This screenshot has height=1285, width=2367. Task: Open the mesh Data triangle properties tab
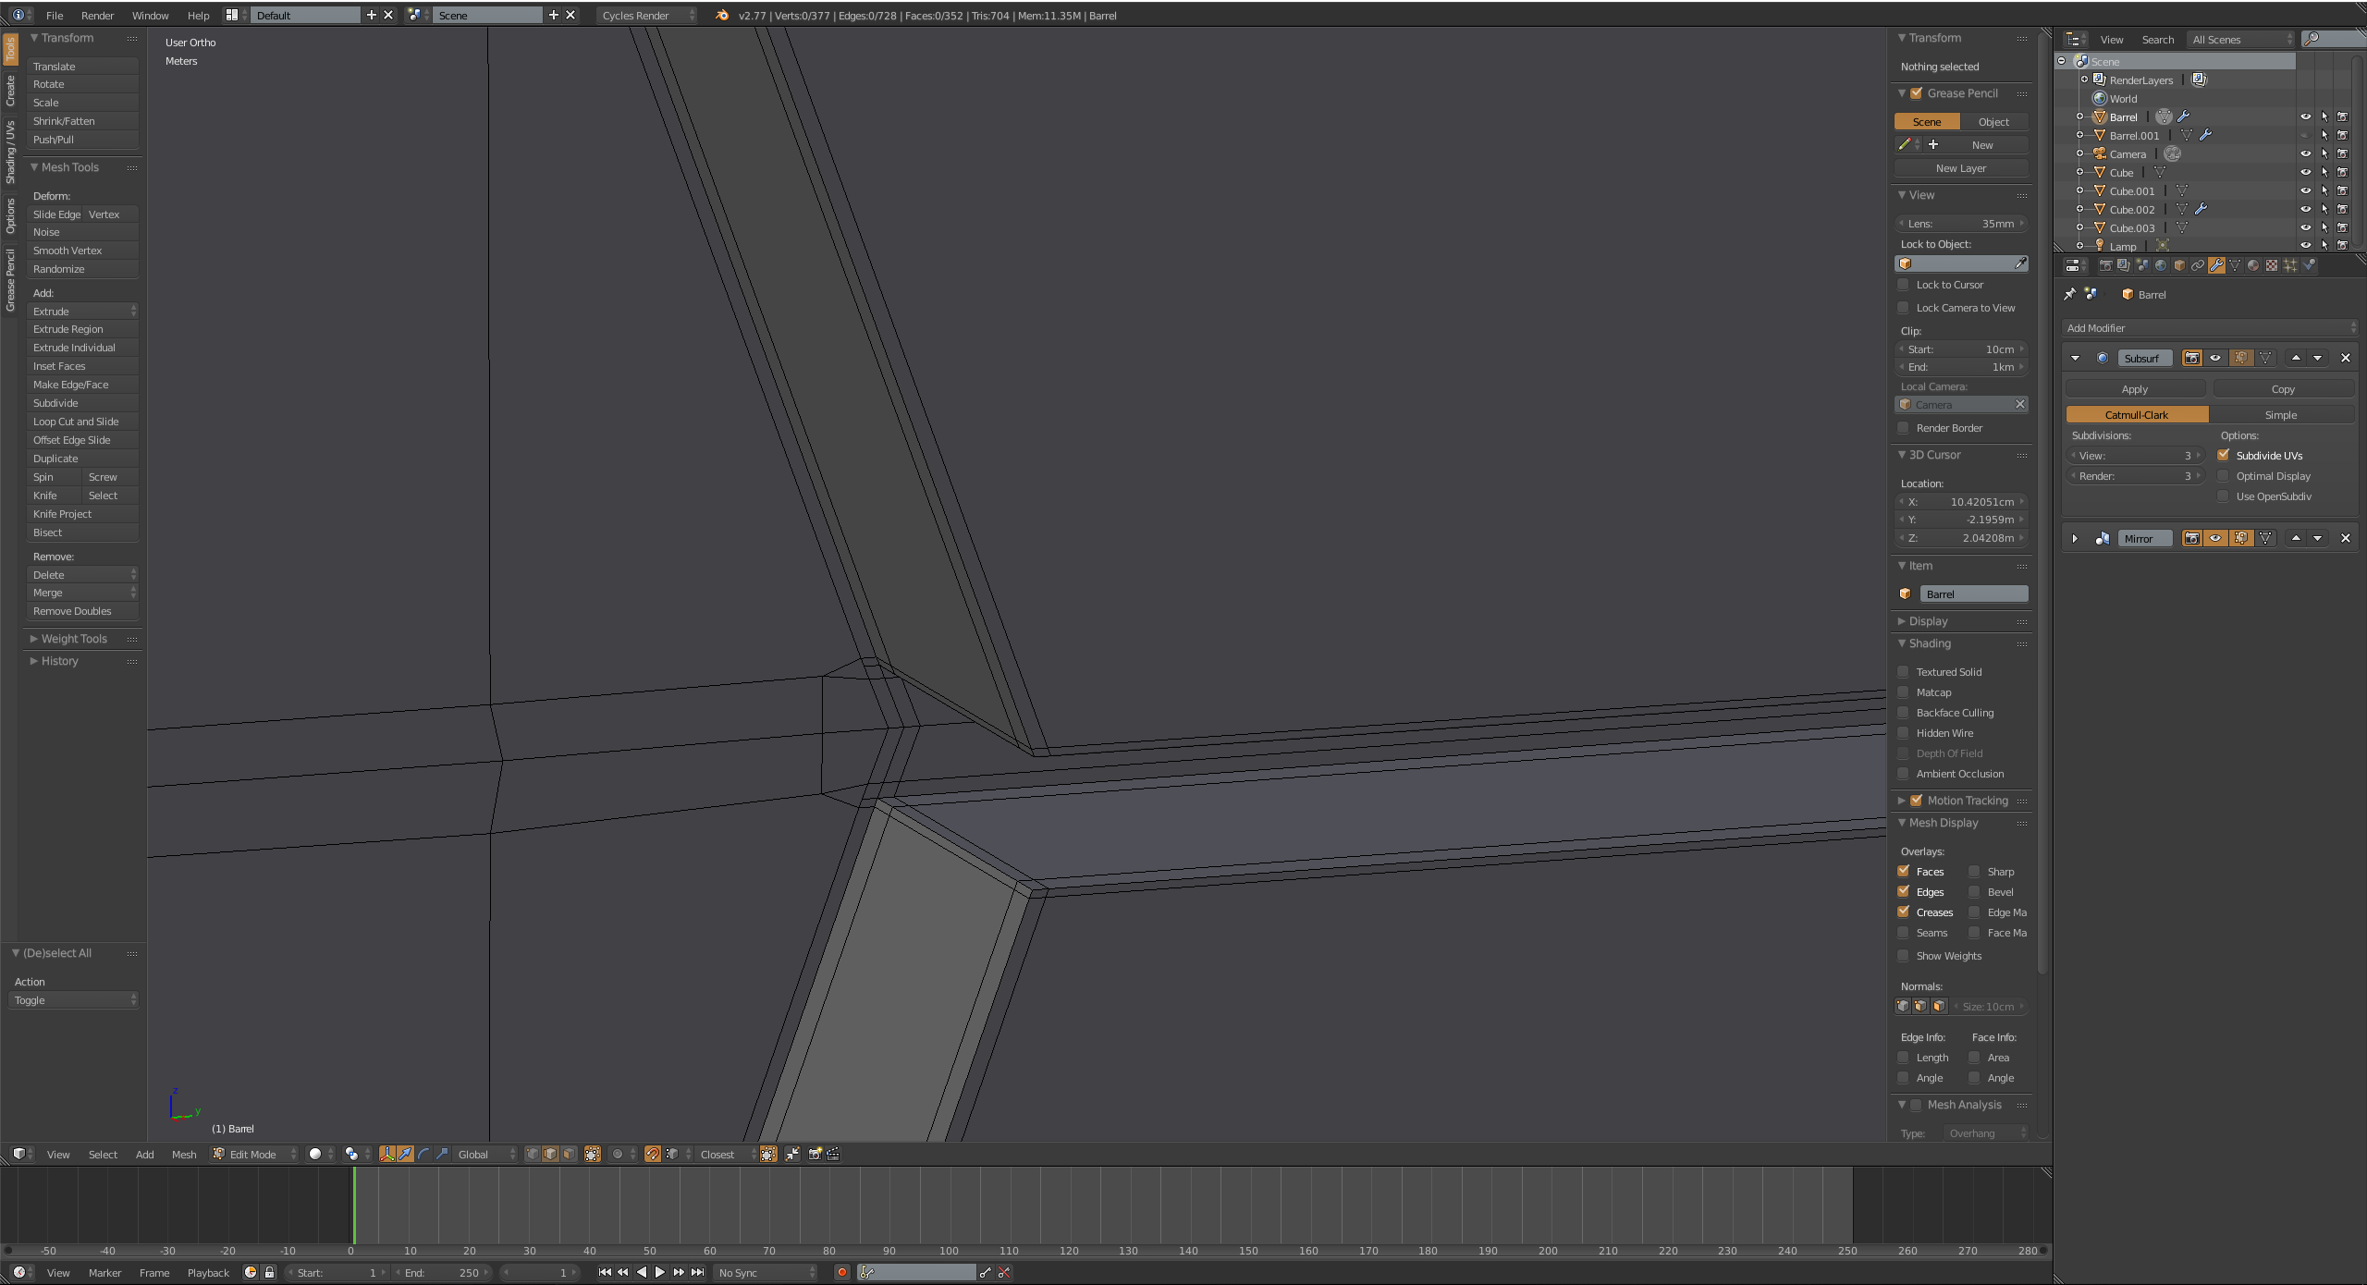2235,265
